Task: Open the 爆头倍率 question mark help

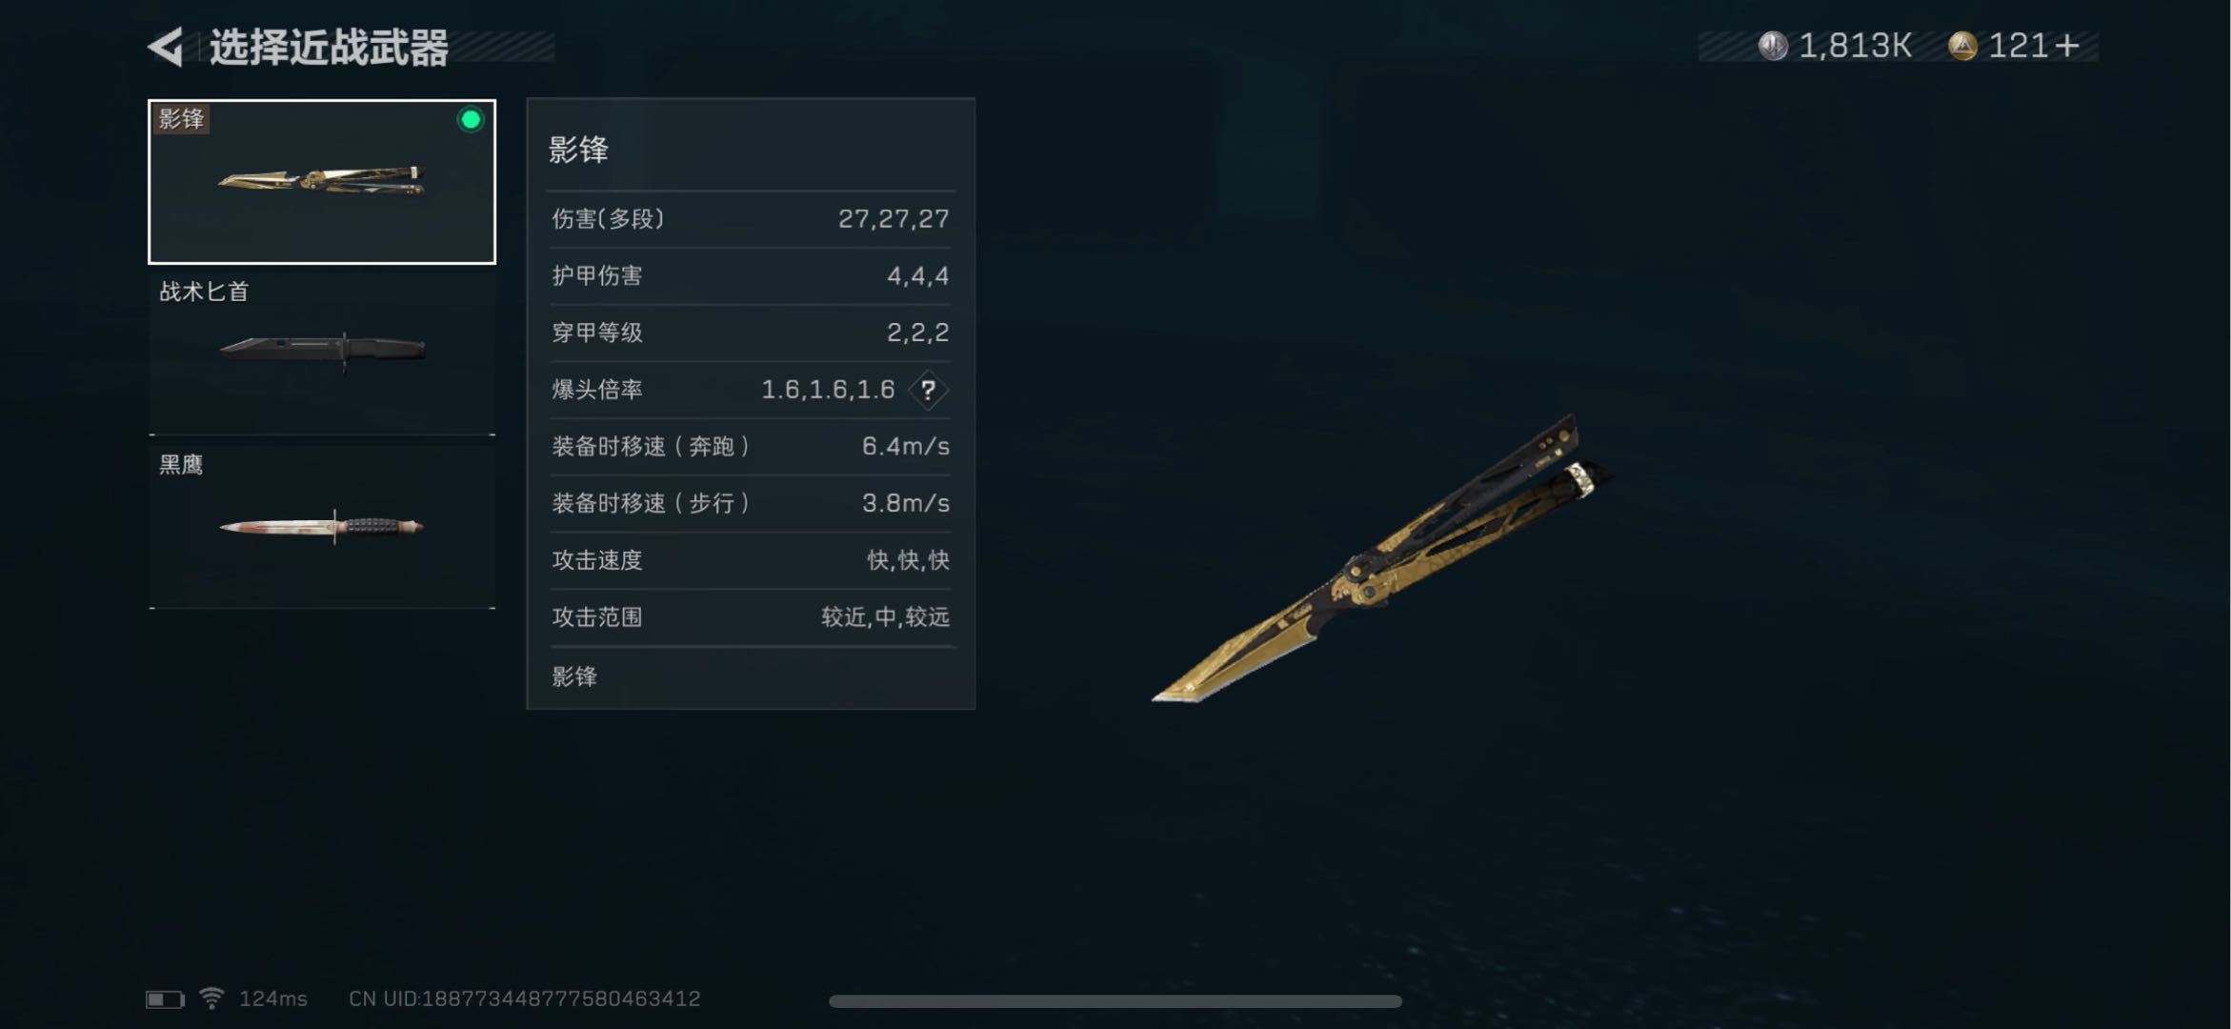Action: [x=928, y=390]
